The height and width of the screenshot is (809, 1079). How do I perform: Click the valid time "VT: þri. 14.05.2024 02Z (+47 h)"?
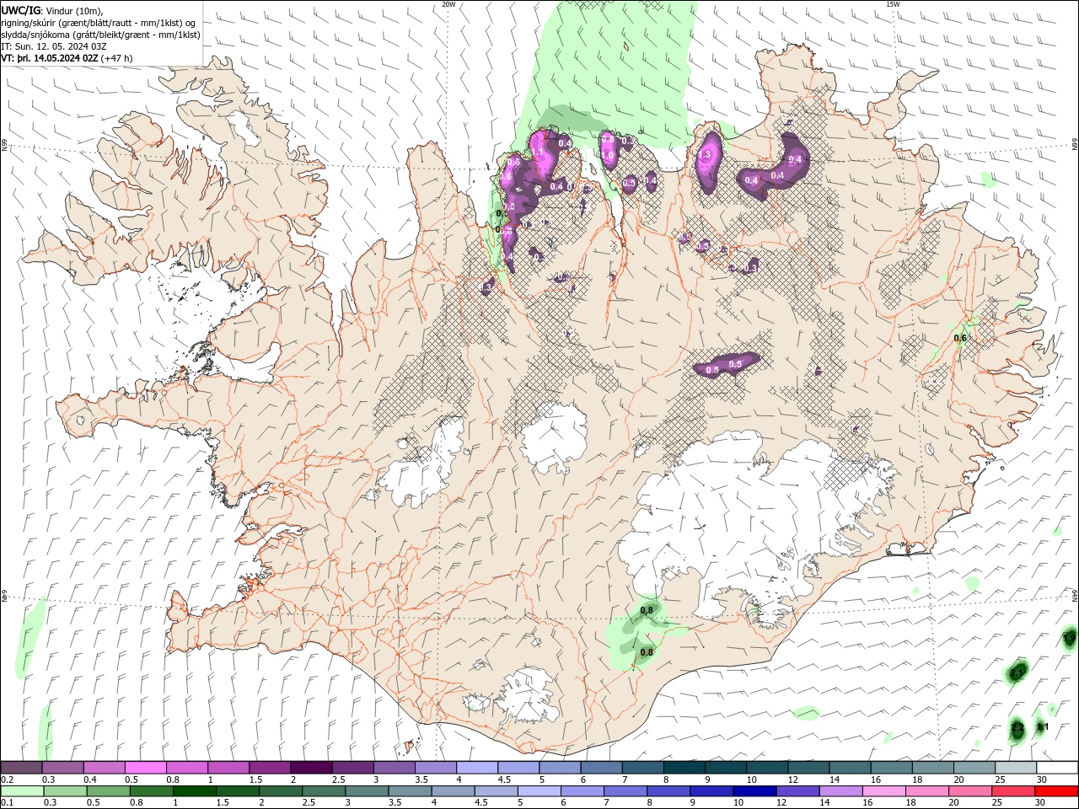[68, 58]
